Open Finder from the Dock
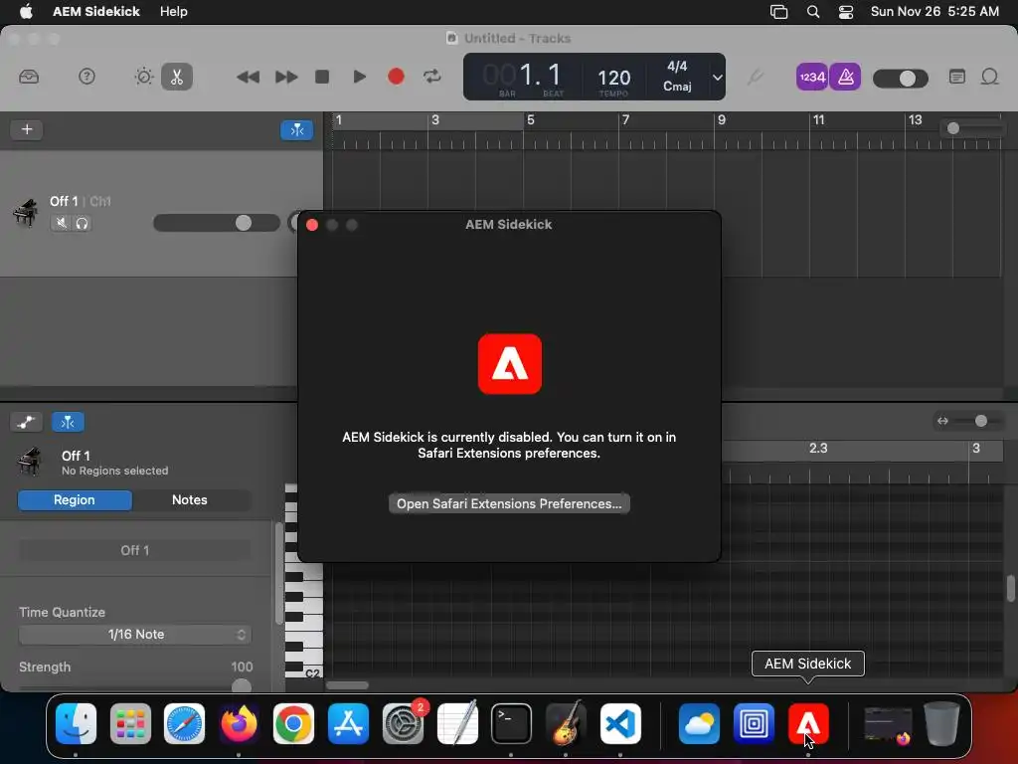The width and height of the screenshot is (1018, 764). 76,724
